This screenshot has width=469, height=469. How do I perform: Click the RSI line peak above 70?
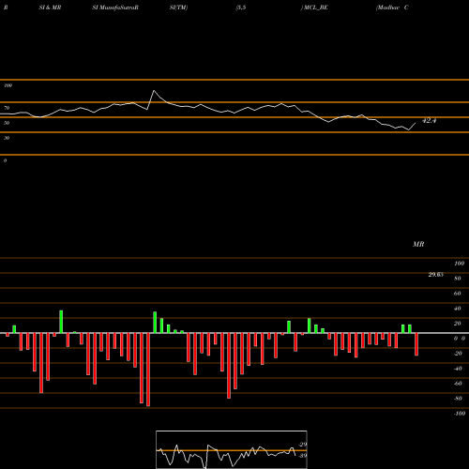154,91
